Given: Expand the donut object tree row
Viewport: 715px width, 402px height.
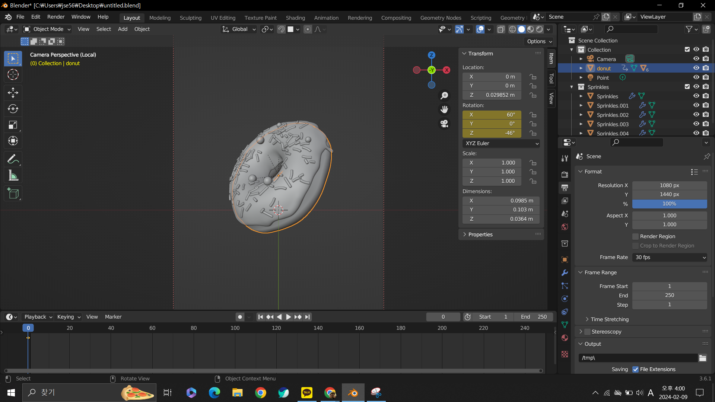Looking at the screenshot, I should (581, 68).
